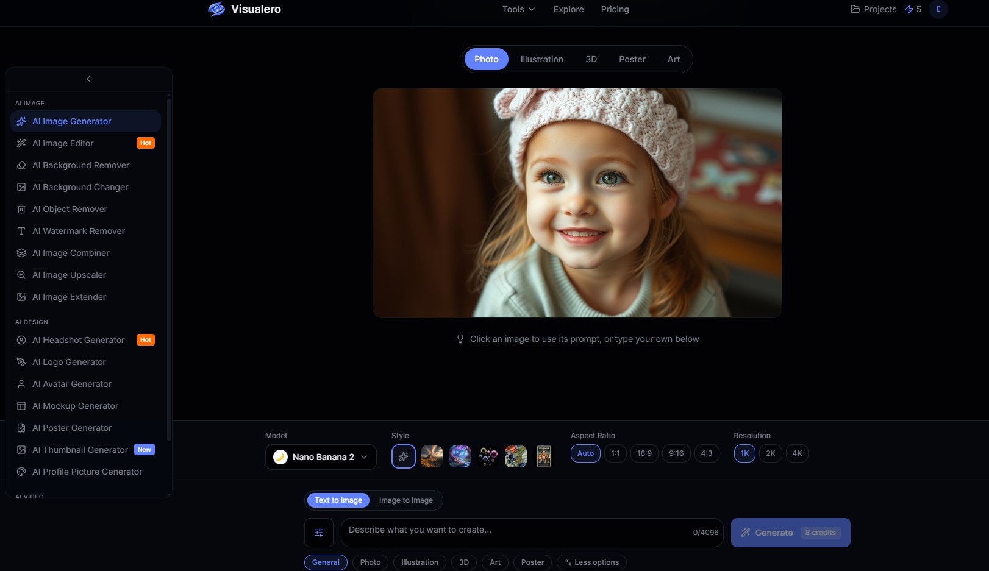Choose the 4K resolution option
The image size is (989, 571).
[x=797, y=453]
